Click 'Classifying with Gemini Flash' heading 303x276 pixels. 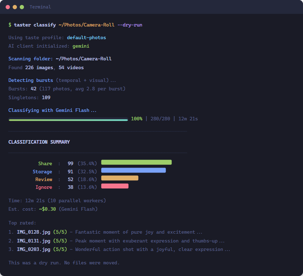pyautogui.click(x=49, y=110)
